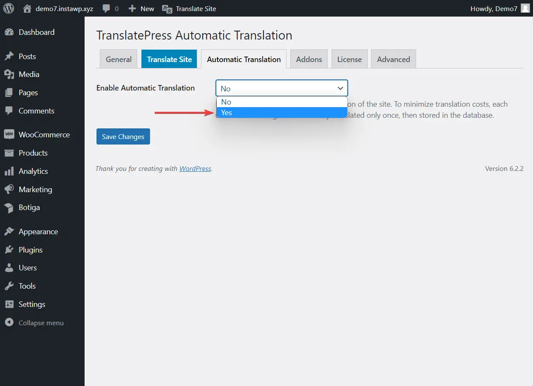Click Translate Site in admin bar
This screenshot has height=386, width=533.
pos(196,9)
